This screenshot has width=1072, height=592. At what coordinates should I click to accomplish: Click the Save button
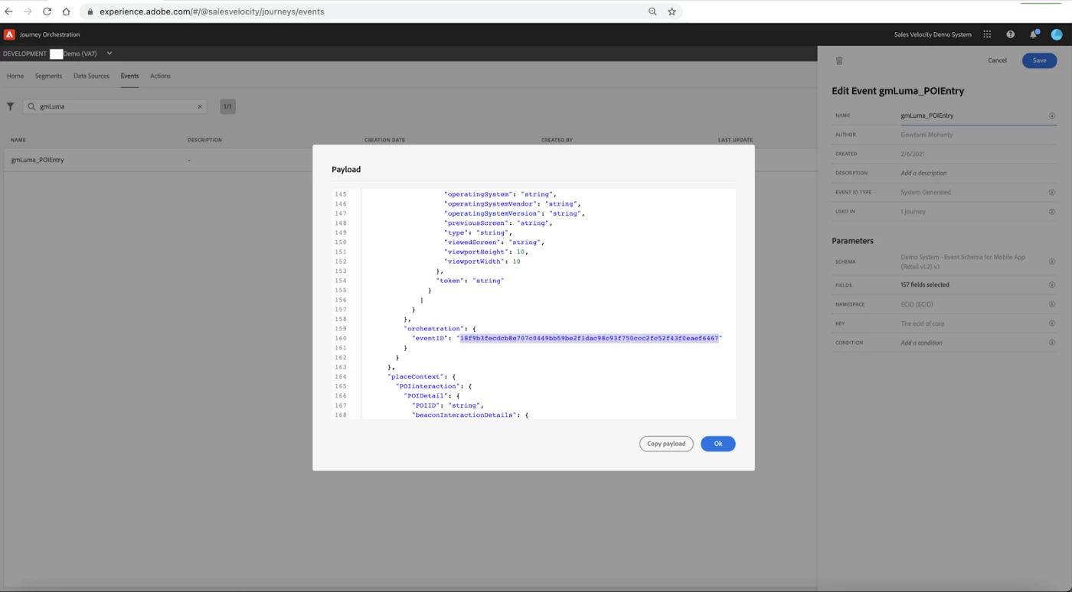pyautogui.click(x=1039, y=60)
